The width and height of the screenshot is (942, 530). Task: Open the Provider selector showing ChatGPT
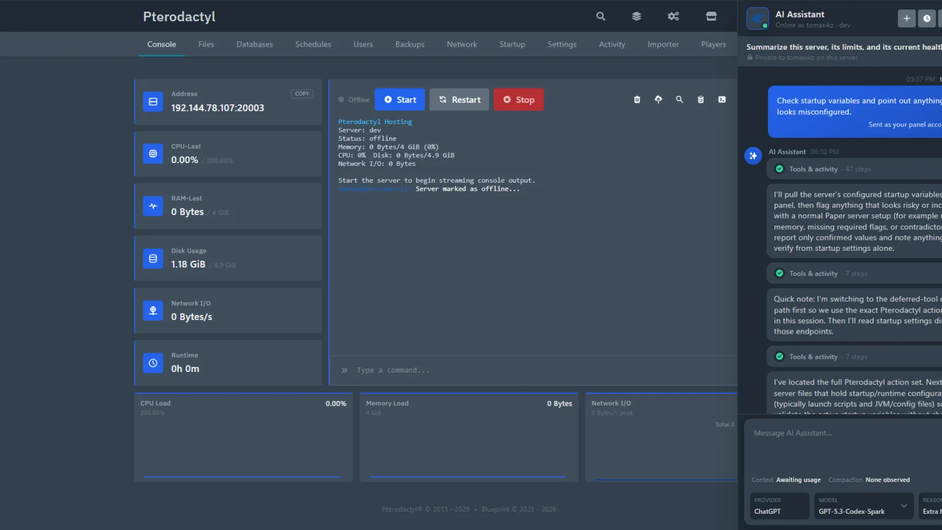tap(780, 506)
